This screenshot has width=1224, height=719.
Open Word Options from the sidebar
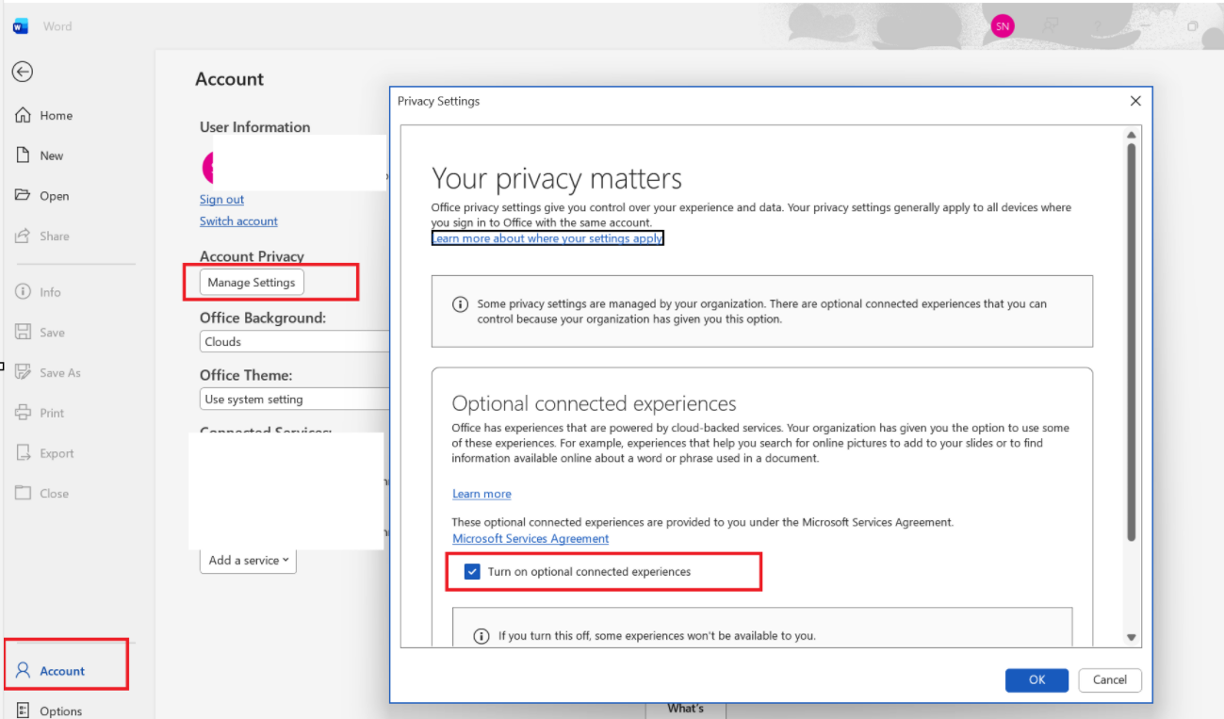click(49, 711)
